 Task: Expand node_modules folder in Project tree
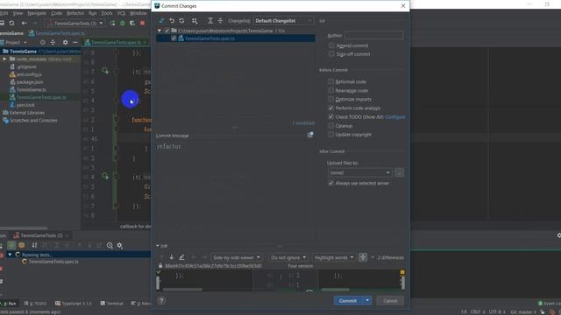coord(4,59)
